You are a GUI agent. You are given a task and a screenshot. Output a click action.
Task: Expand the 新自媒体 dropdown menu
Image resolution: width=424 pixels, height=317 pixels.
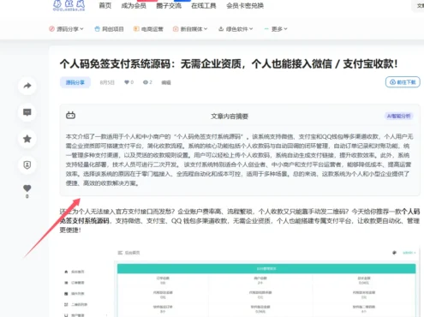click(x=190, y=29)
